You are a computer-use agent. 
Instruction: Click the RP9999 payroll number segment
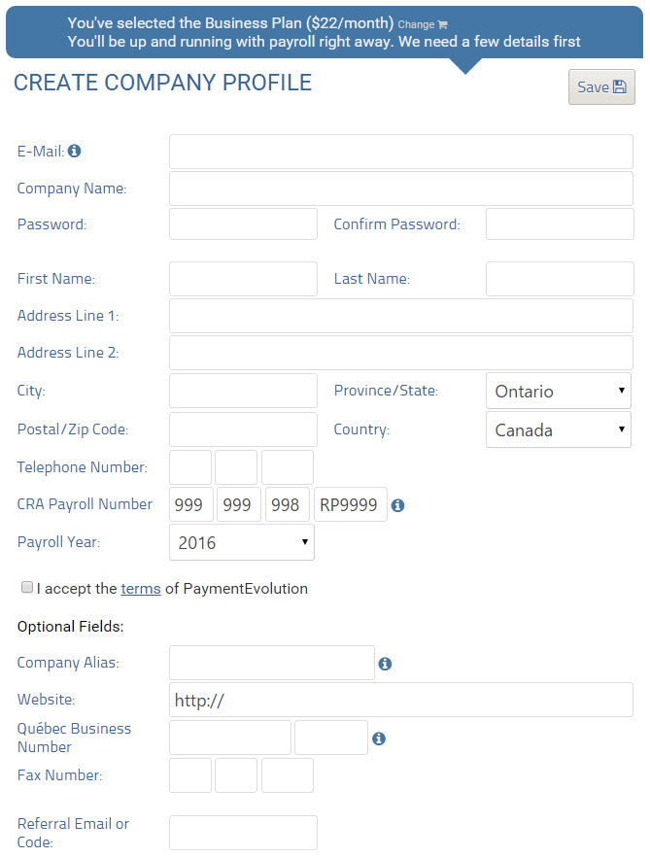pyautogui.click(x=350, y=505)
